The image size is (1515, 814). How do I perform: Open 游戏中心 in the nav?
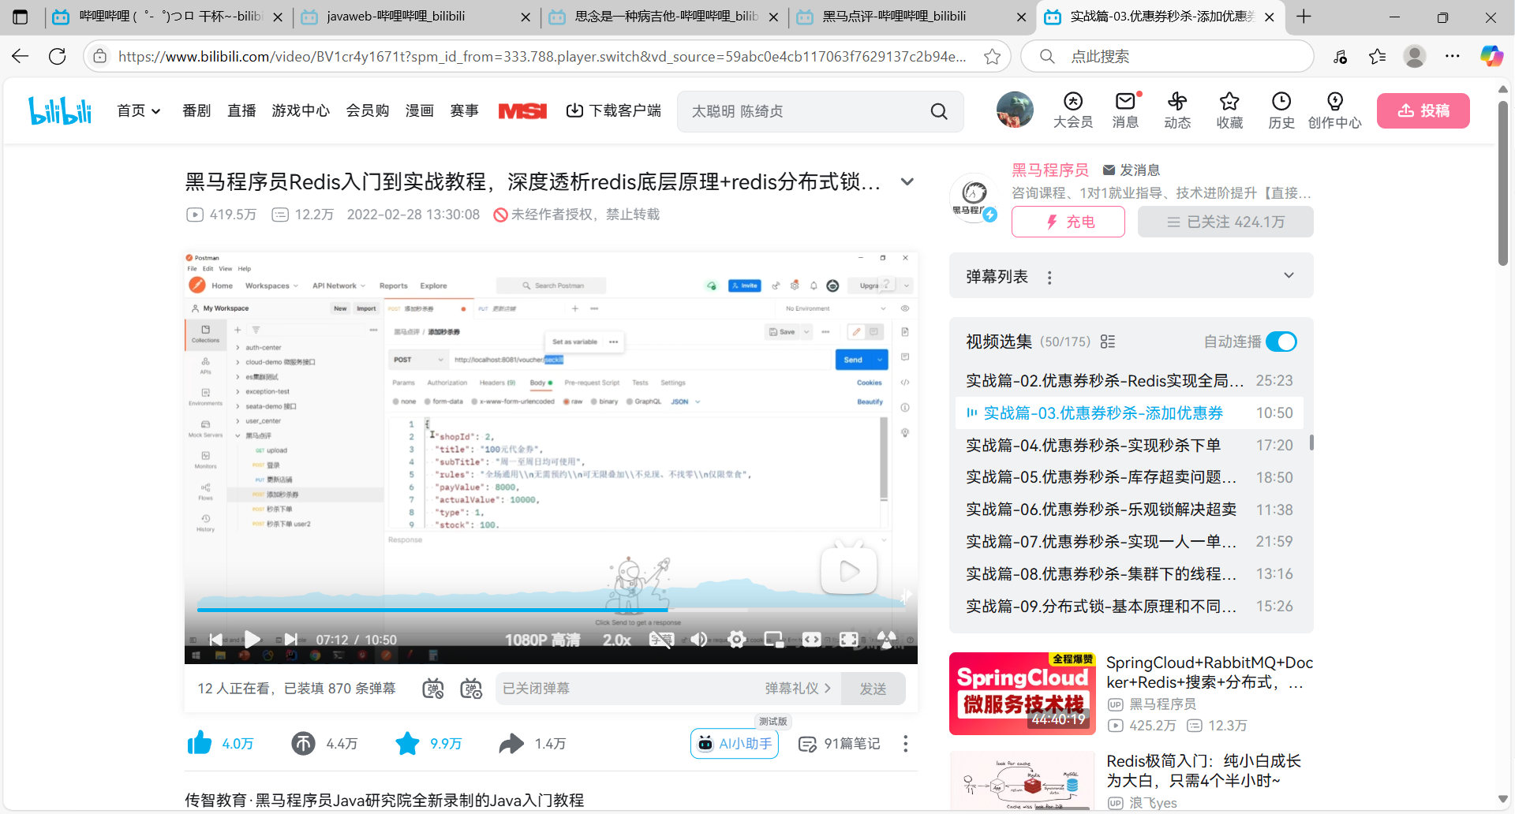pyautogui.click(x=301, y=110)
